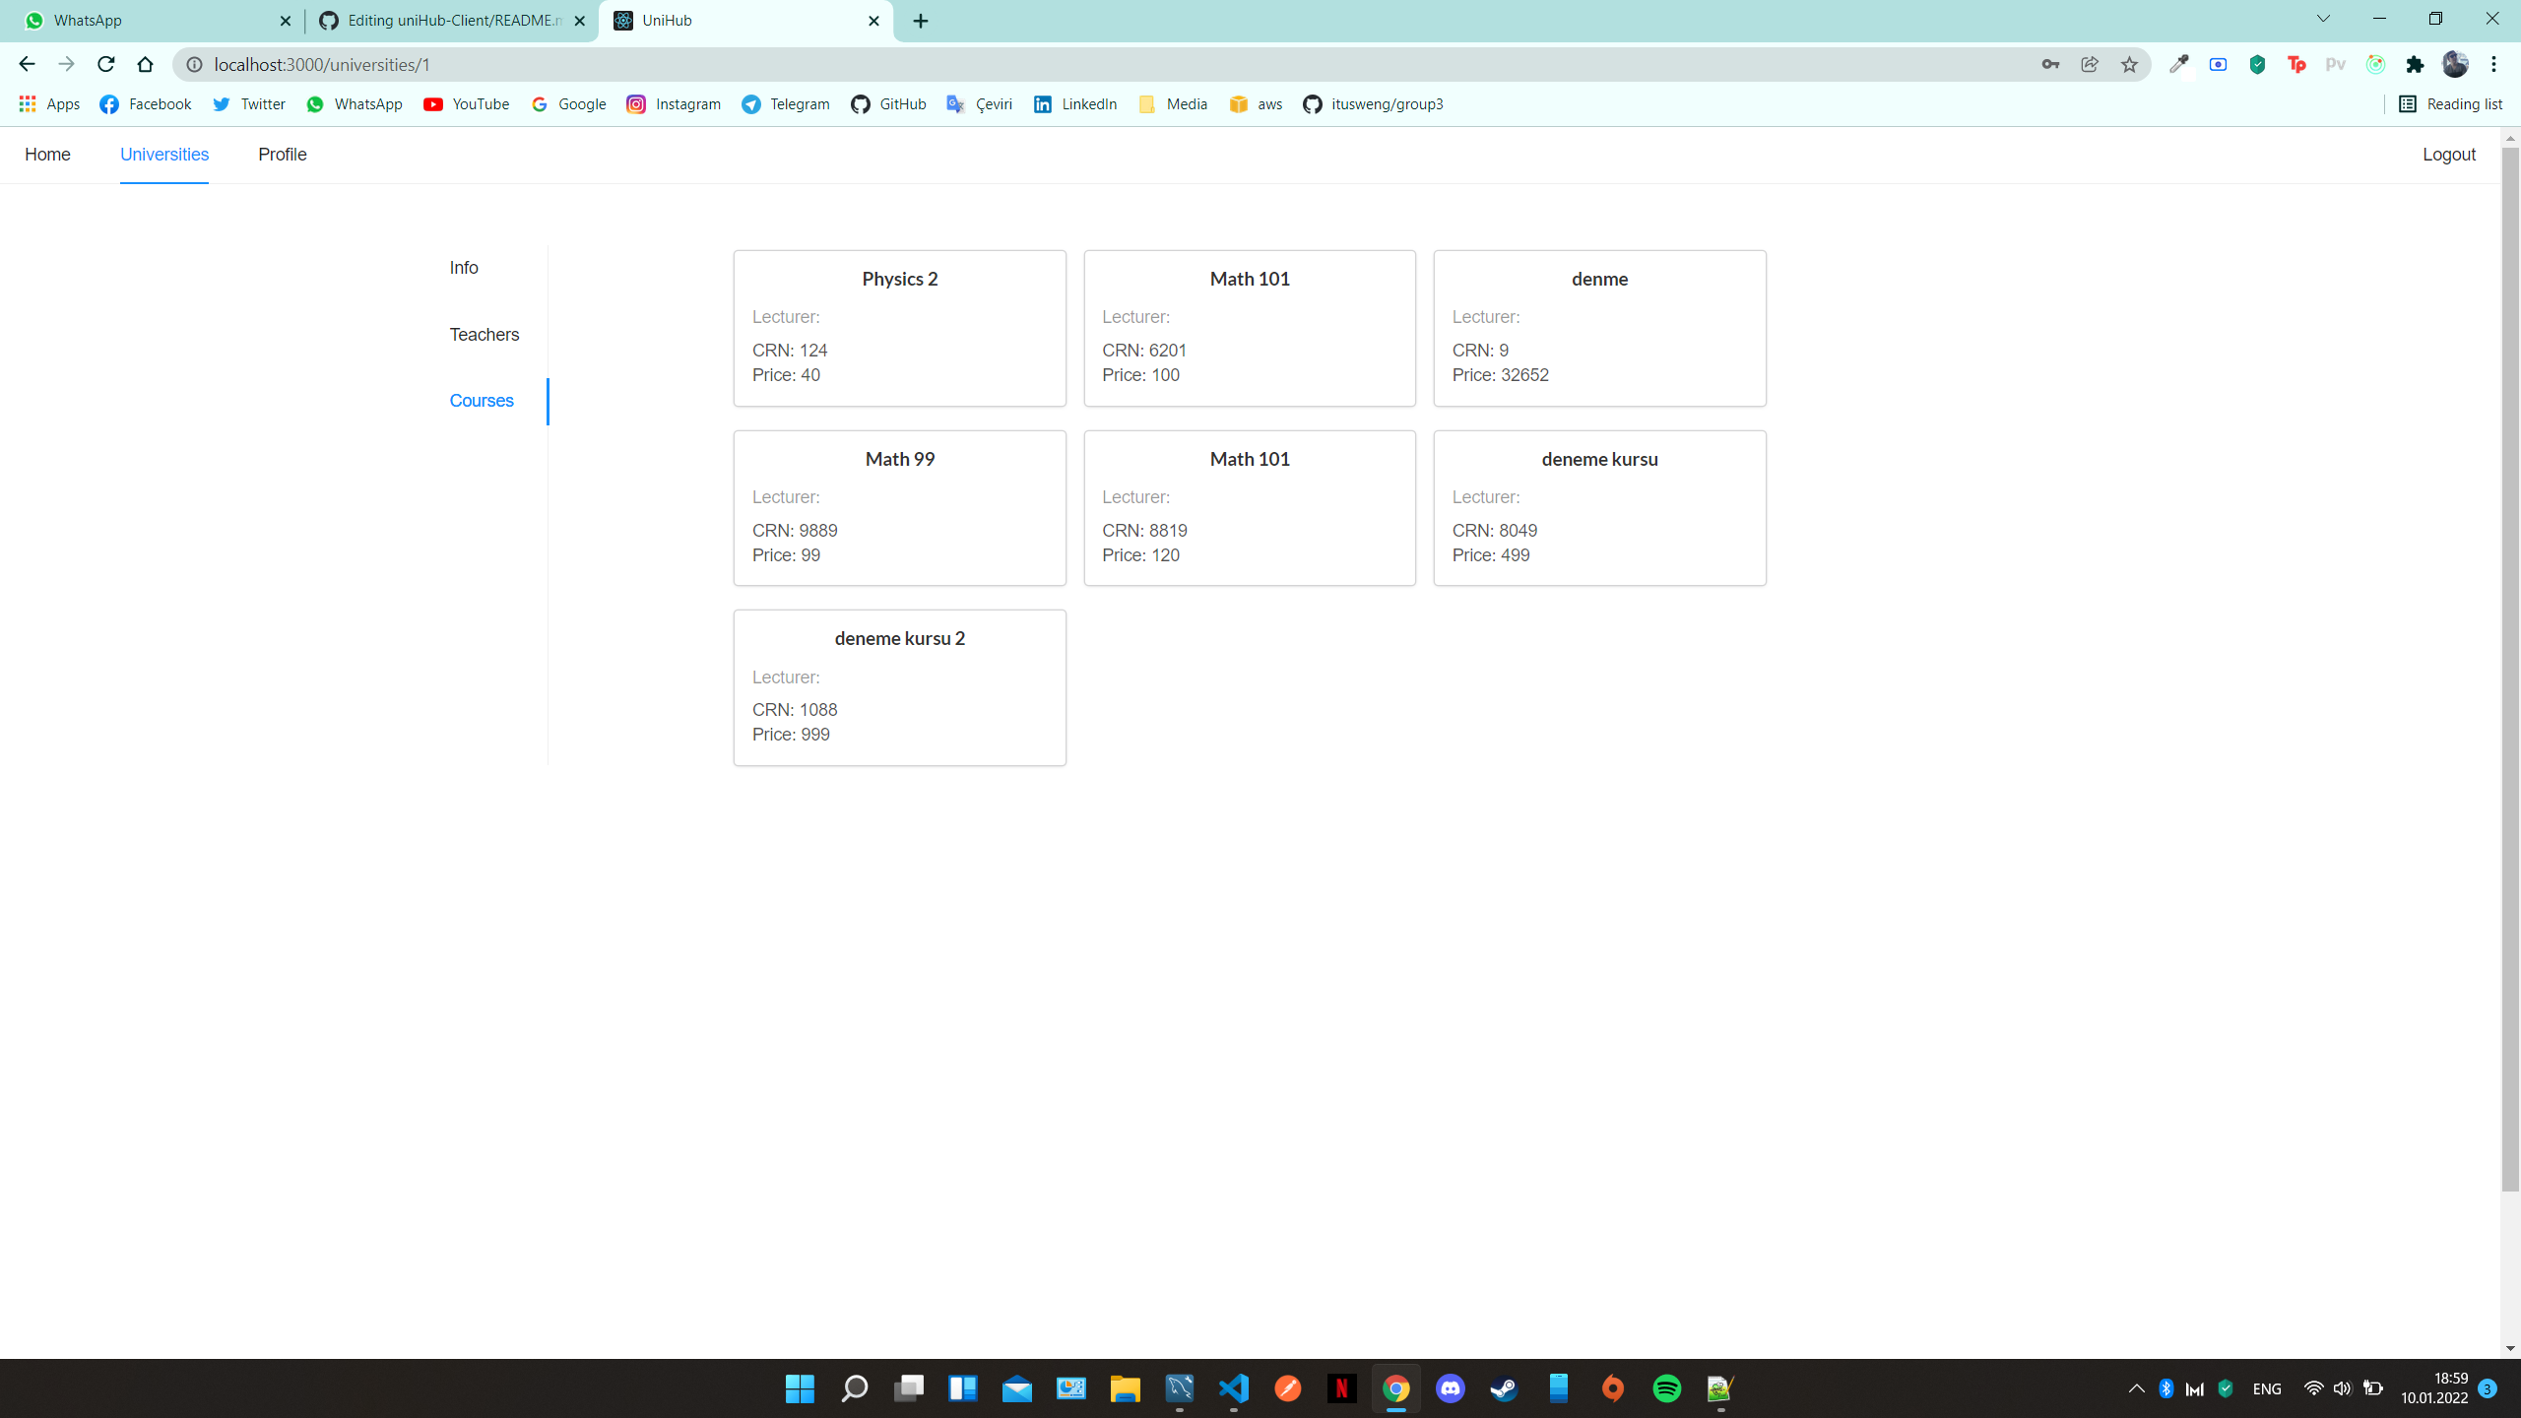Open the Physics 2 course card
Image resolution: width=2521 pixels, height=1418 pixels.
pyautogui.click(x=899, y=328)
